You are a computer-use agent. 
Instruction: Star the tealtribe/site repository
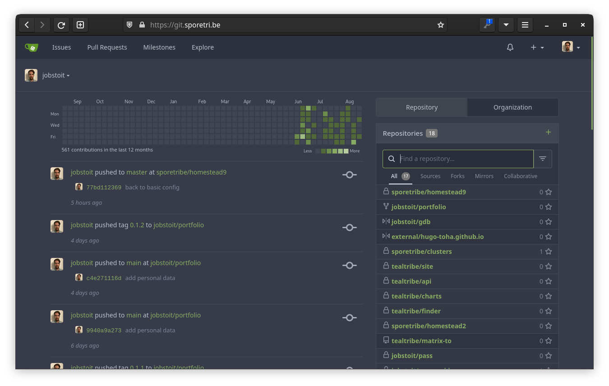[548, 266]
